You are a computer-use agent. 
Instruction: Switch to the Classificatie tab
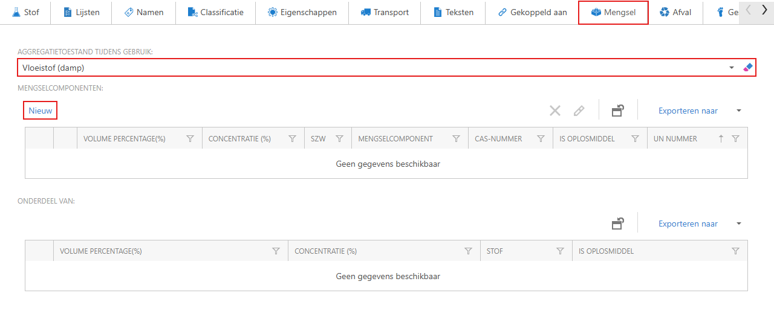click(215, 12)
